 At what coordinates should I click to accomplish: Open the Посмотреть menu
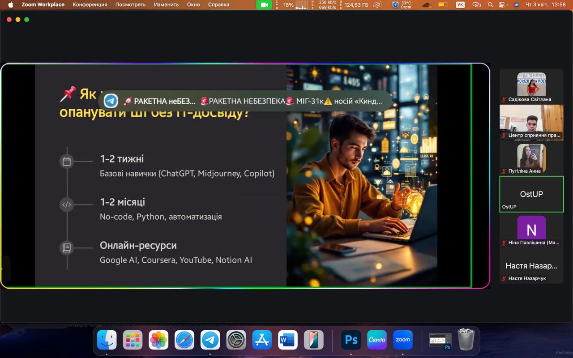click(130, 4)
